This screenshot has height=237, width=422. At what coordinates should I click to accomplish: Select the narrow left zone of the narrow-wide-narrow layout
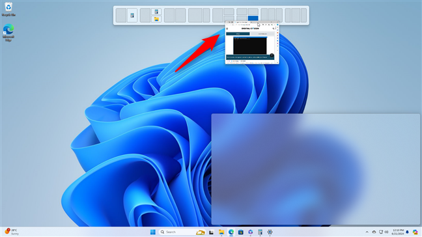coord(288,16)
